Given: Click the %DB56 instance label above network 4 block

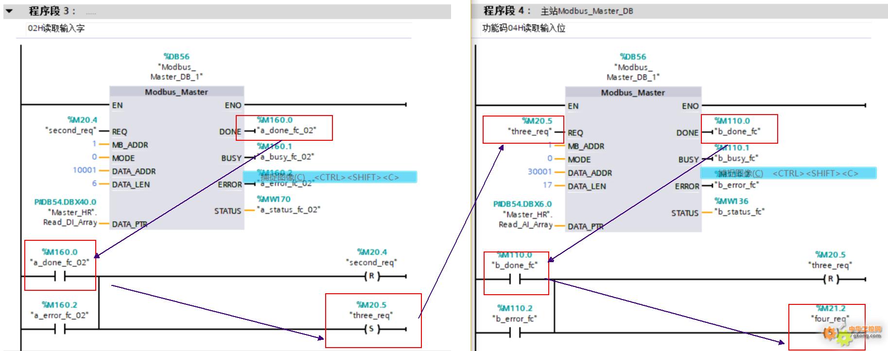Looking at the screenshot, I should (633, 56).
